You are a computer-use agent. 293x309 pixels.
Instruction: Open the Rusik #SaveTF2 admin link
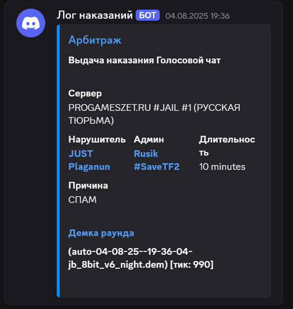(x=157, y=160)
